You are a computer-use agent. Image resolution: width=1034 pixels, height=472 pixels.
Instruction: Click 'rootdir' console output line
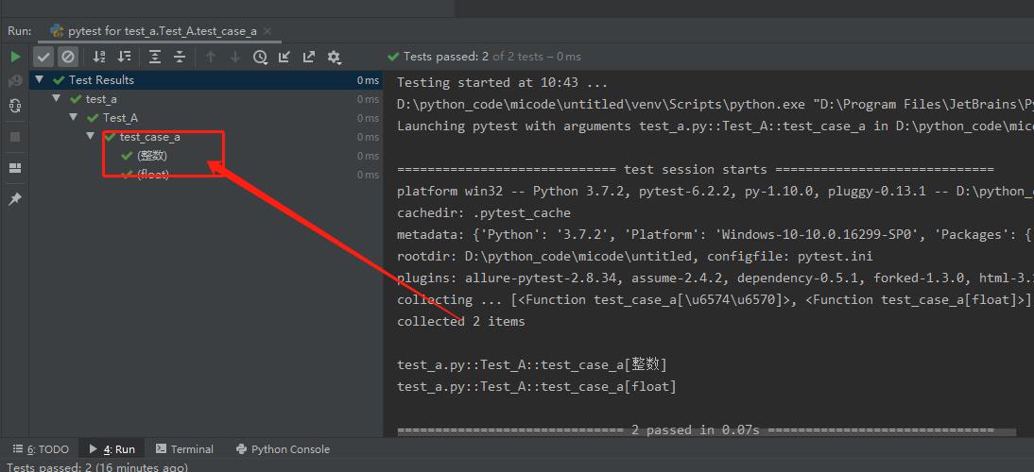point(634,256)
